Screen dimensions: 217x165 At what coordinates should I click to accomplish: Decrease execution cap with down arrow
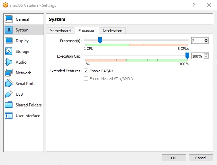click(x=206, y=57)
